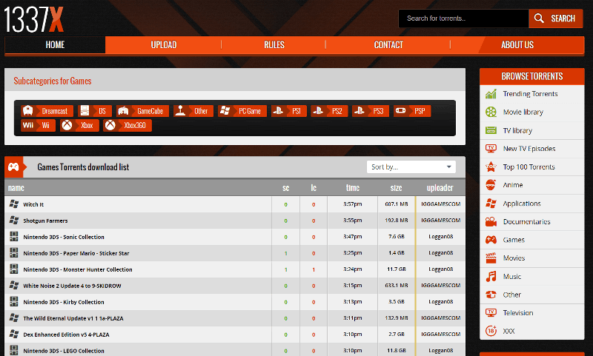This screenshot has width=593, height=356.
Task: Choose the Other games subcategory
Action: (x=193, y=111)
